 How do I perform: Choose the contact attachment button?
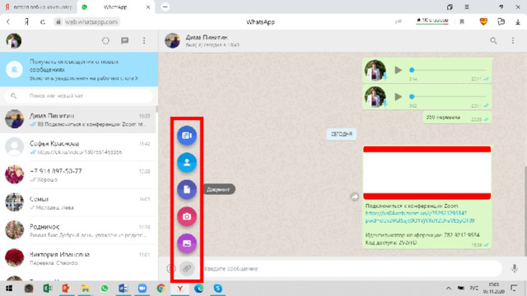click(x=187, y=163)
